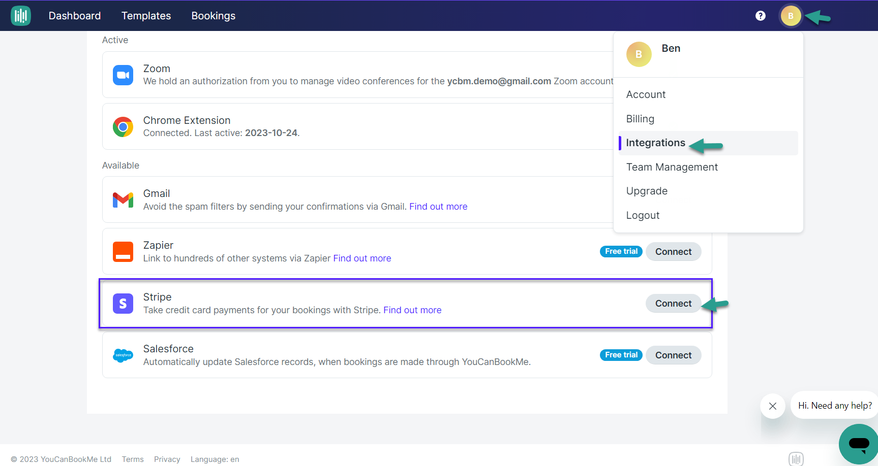The width and height of the screenshot is (878, 466).
Task: Connect the Salesforce integration
Action: pos(674,355)
